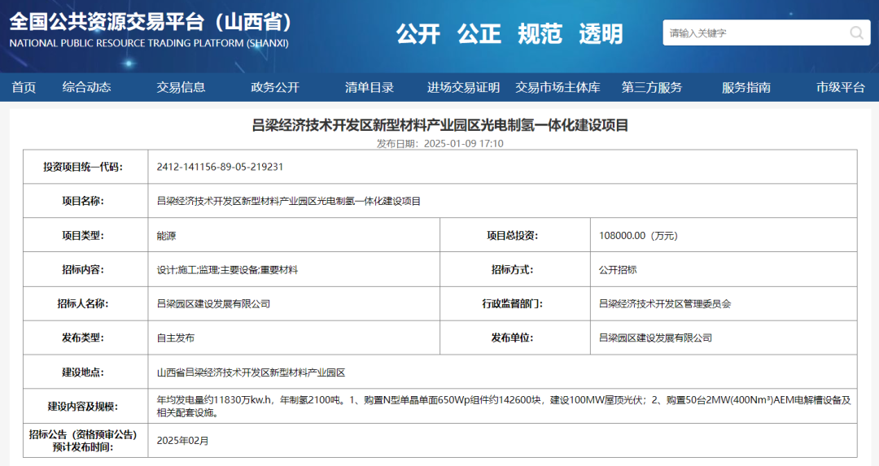Open 市级平台 nav item
Image resolution: width=879 pixels, height=466 pixels.
(x=840, y=87)
